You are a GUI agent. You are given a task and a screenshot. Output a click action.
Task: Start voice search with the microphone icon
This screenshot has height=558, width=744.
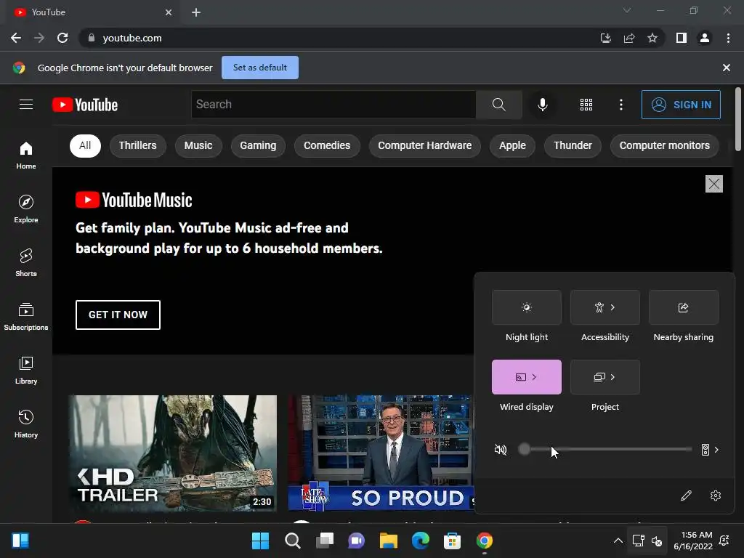[x=542, y=105]
